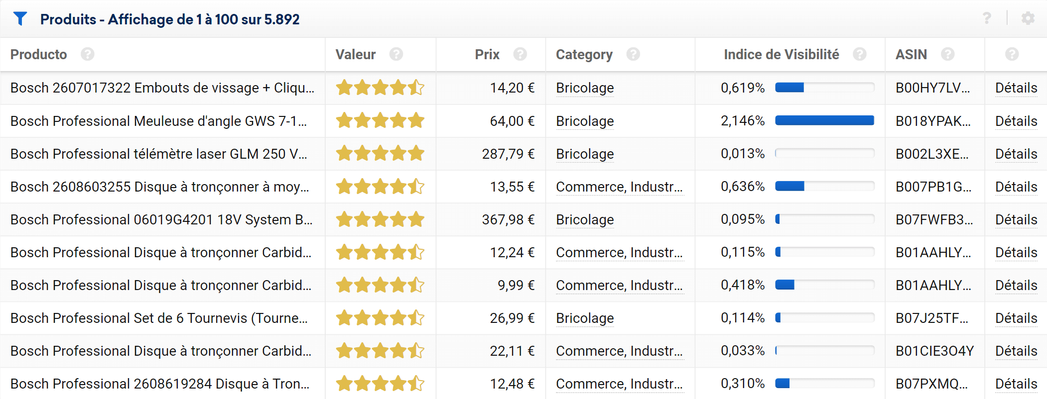Sort by Indice de Visibilité header
Image resolution: width=1047 pixels, height=399 pixels.
[x=782, y=54]
